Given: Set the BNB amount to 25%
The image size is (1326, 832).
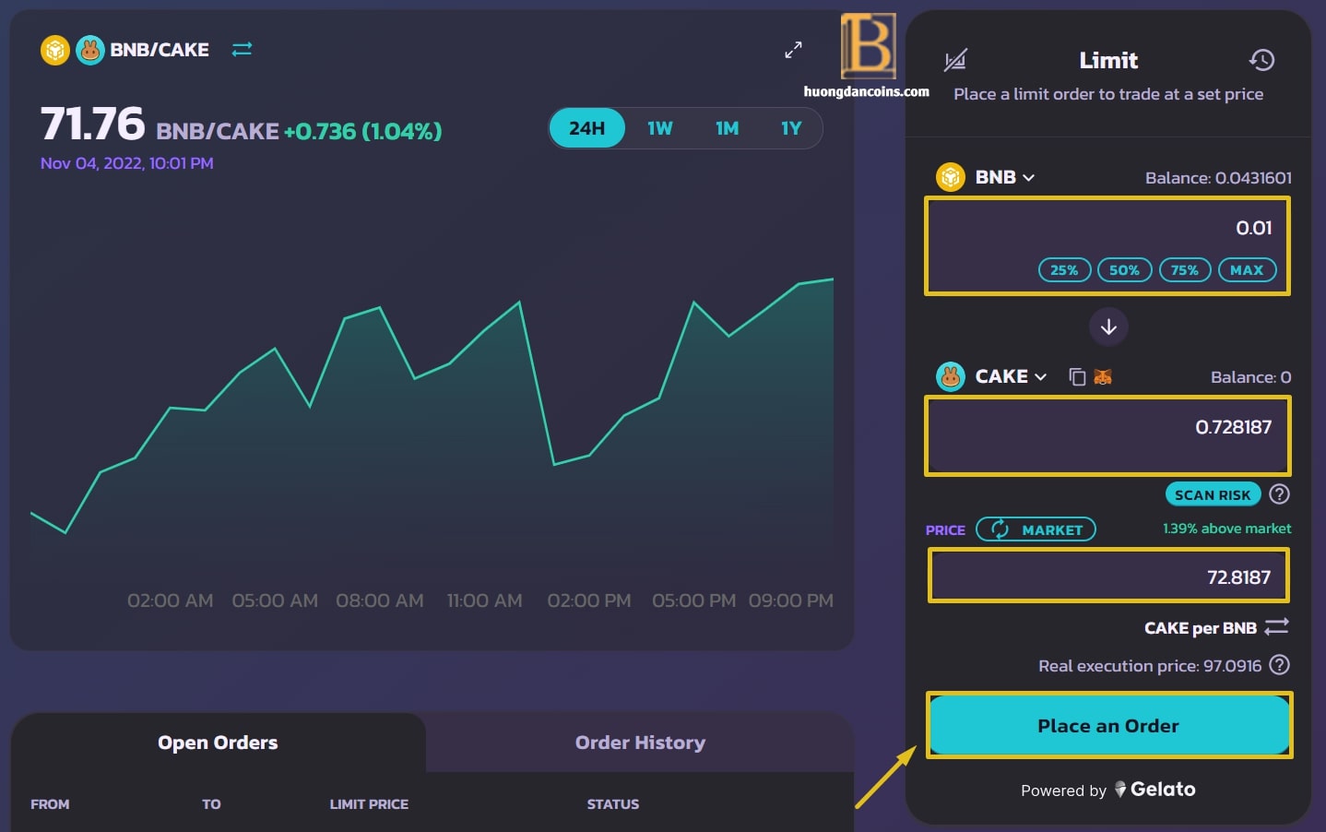Looking at the screenshot, I should 1064,270.
